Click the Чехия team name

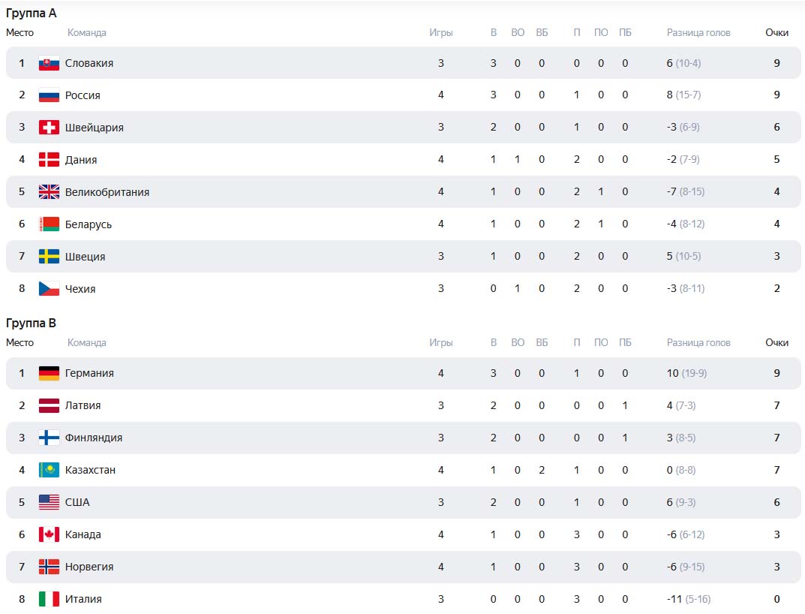coord(80,289)
